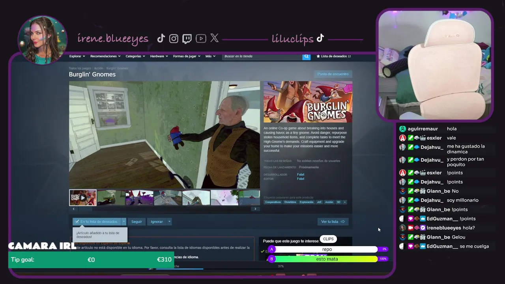Click the arrow icon on Ver tu lista
505x284 pixels.
tap(342, 222)
